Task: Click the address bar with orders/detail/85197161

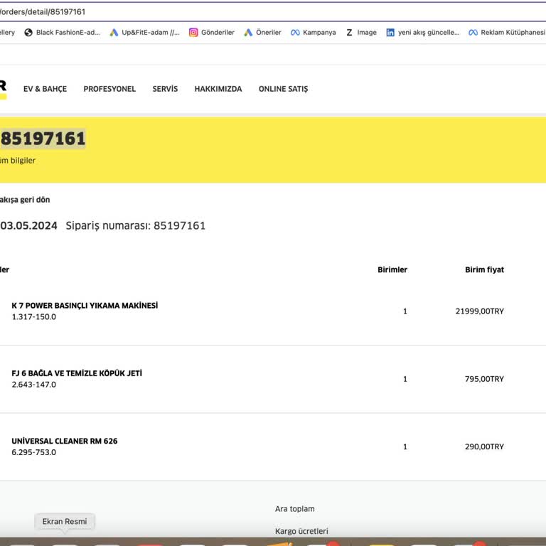Action: [x=273, y=12]
